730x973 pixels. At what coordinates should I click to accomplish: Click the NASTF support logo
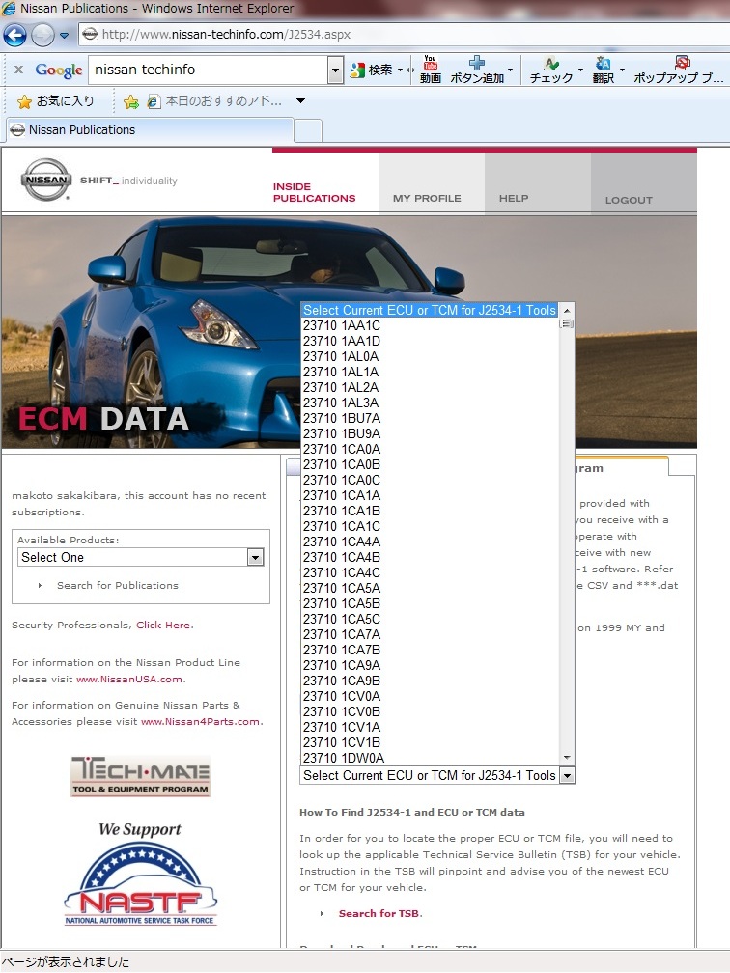[140, 875]
